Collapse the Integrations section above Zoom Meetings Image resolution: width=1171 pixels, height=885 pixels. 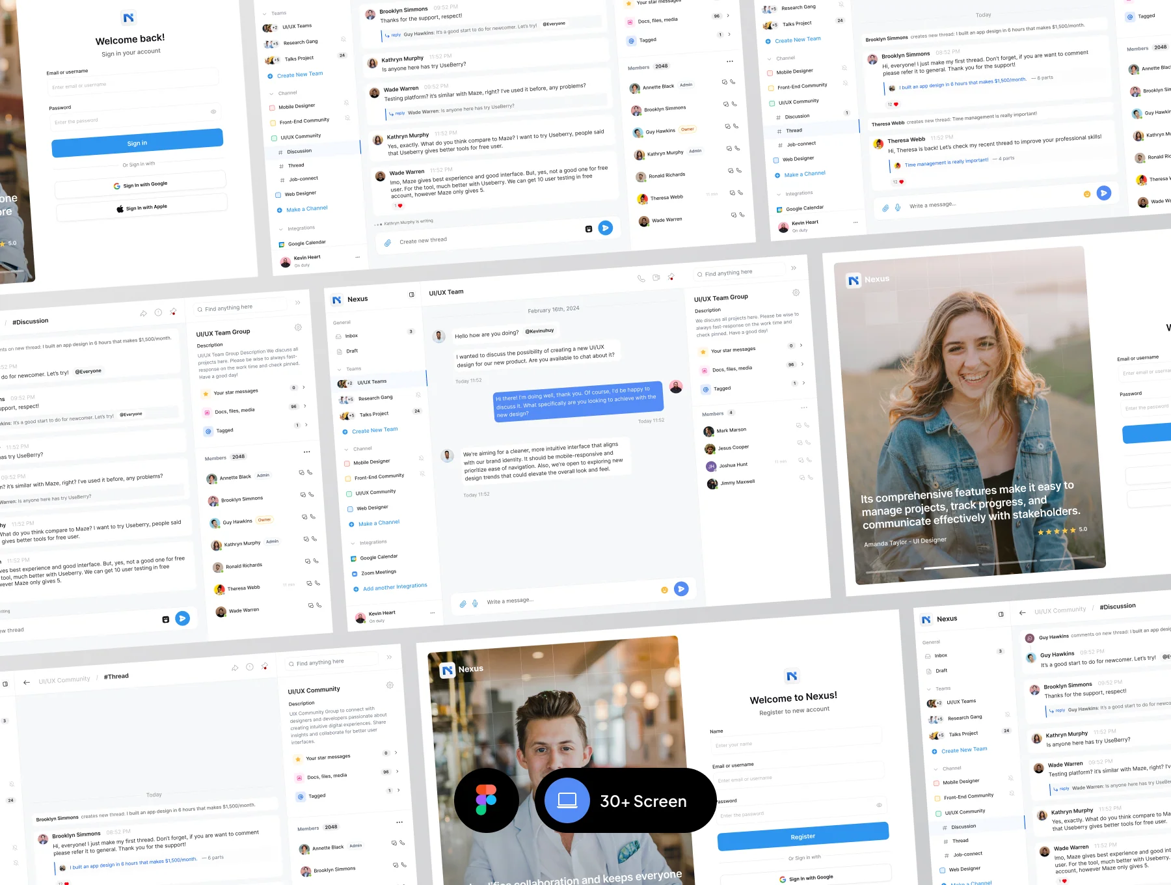click(x=353, y=543)
